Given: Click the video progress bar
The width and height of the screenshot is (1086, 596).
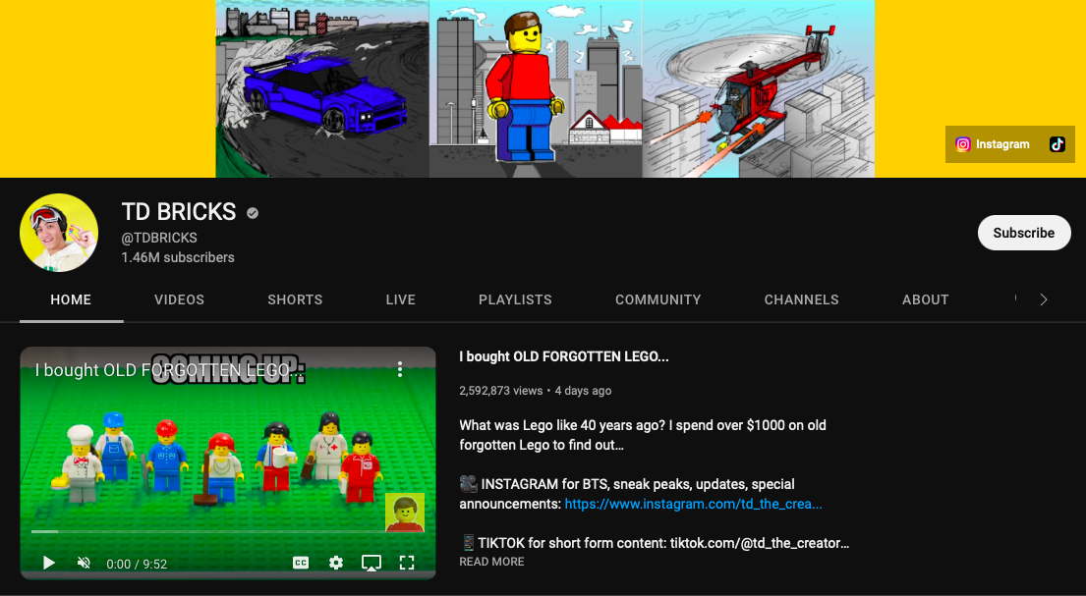Looking at the screenshot, I should (227, 531).
